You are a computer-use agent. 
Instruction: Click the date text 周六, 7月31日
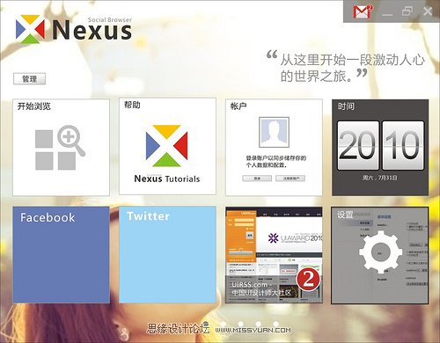click(x=380, y=178)
